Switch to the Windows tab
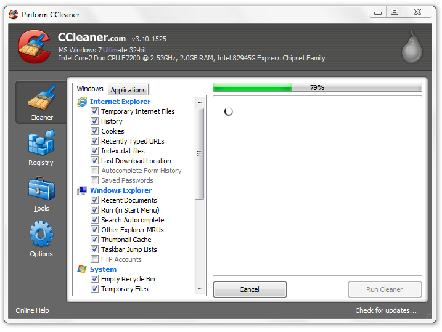The width and height of the screenshot is (442, 332). pos(90,89)
